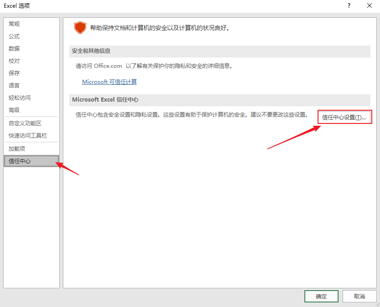This screenshot has height=307, width=380.
Task: Select the 保存 category
Action: pyautogui.click(x=31, y=73)
